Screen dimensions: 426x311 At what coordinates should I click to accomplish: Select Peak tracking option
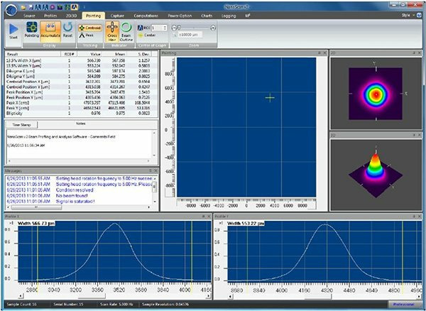[87, 34]
